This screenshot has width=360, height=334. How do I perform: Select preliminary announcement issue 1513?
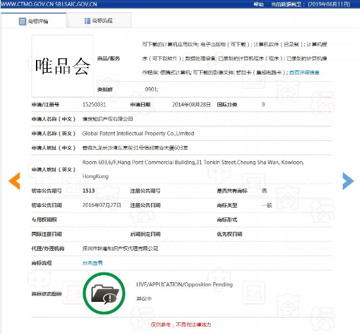pos(88,191)
